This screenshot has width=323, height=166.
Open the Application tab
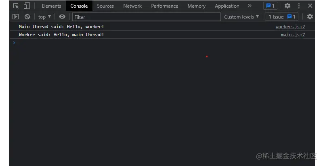(227, 6)
